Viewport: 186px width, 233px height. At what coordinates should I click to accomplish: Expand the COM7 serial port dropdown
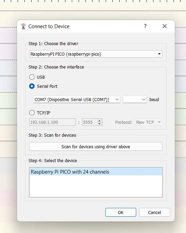click(x=77, y=99)
